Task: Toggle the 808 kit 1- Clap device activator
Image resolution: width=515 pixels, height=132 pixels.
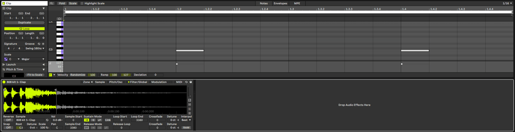Action: pyautogui.click(x=4, y=82)
